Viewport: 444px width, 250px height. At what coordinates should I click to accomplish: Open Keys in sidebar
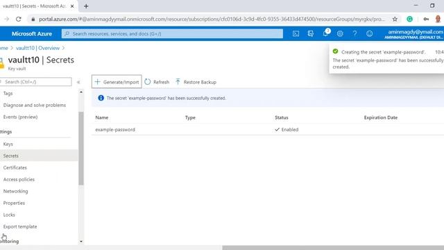click(x=8, y=144)
